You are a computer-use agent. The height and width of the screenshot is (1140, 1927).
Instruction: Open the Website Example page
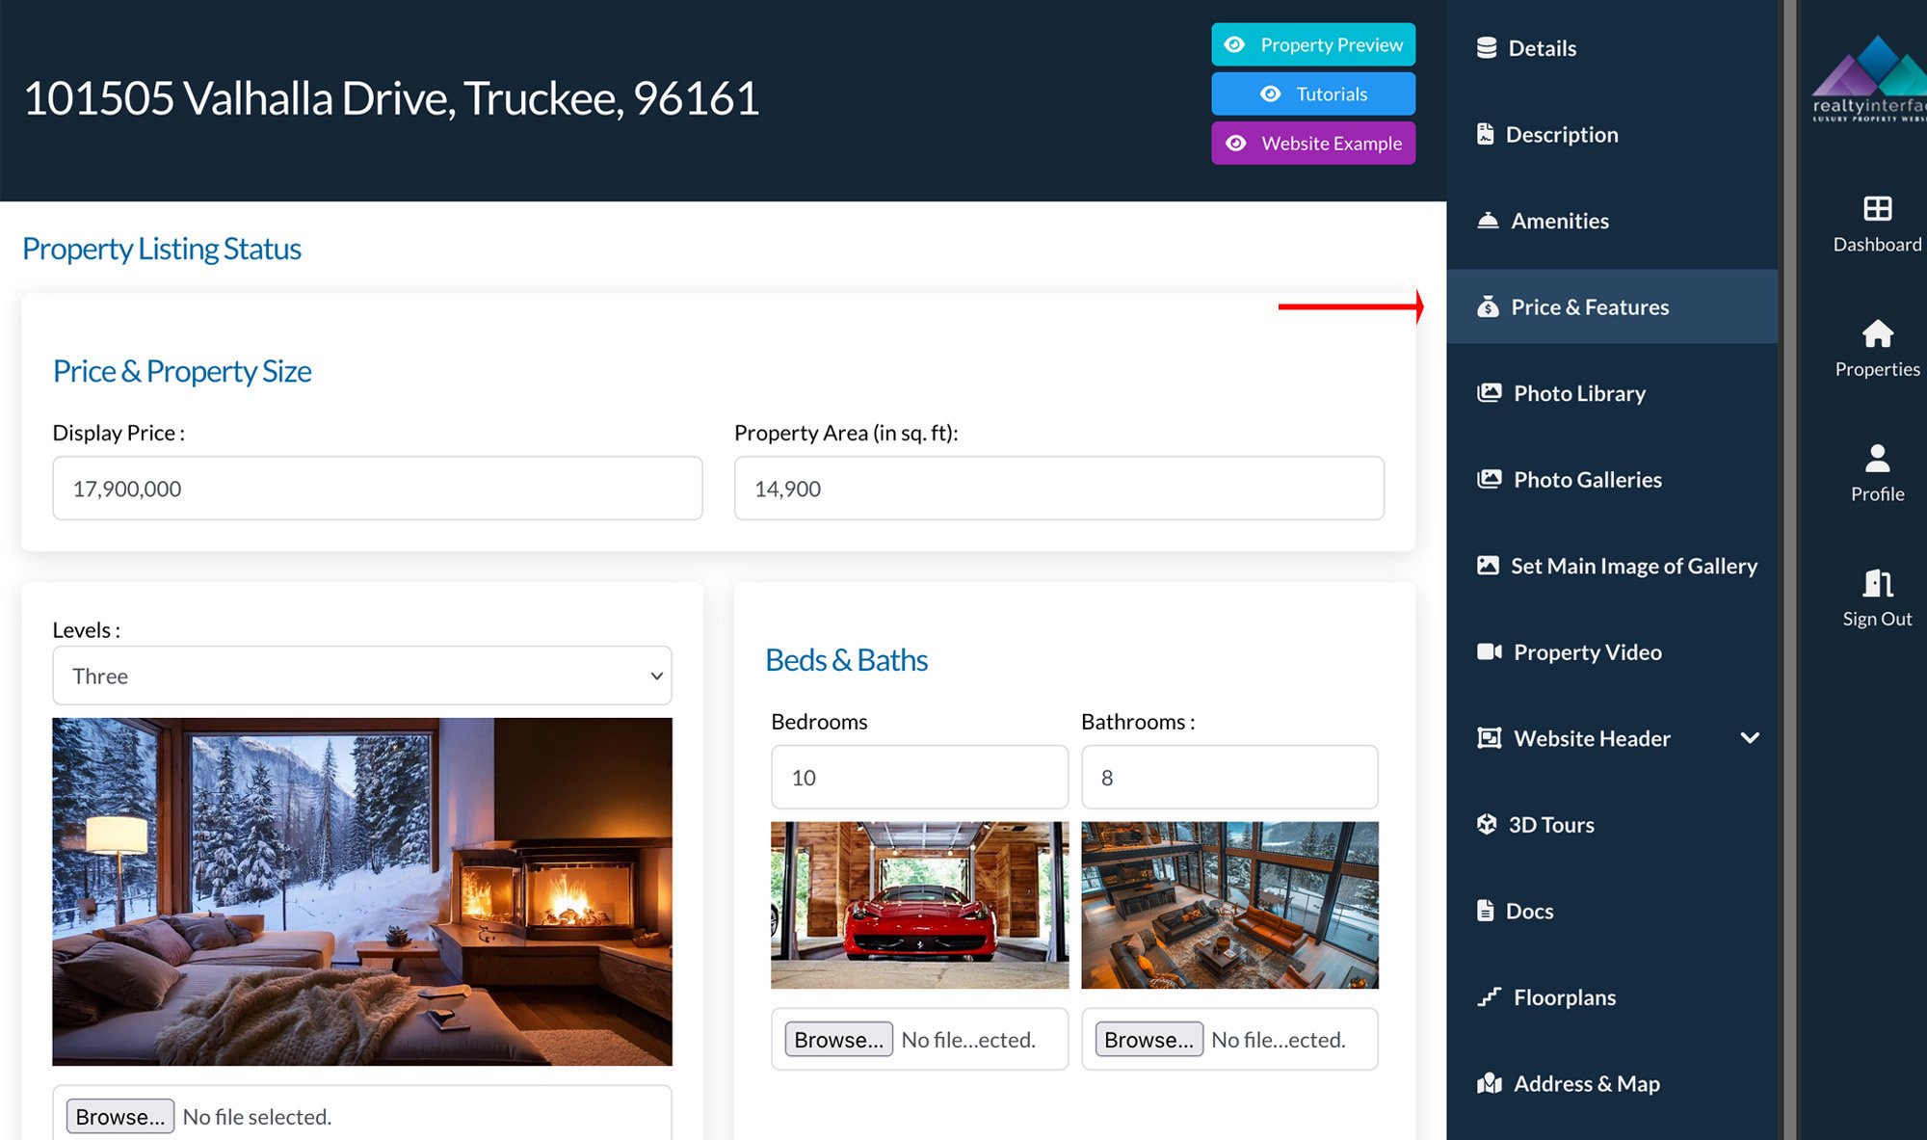coord(1312,143)
